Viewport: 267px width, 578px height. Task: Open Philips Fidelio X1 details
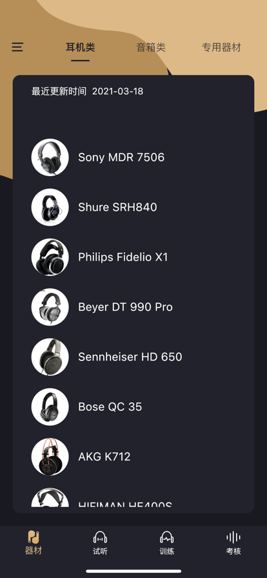[x=133, y=257]
